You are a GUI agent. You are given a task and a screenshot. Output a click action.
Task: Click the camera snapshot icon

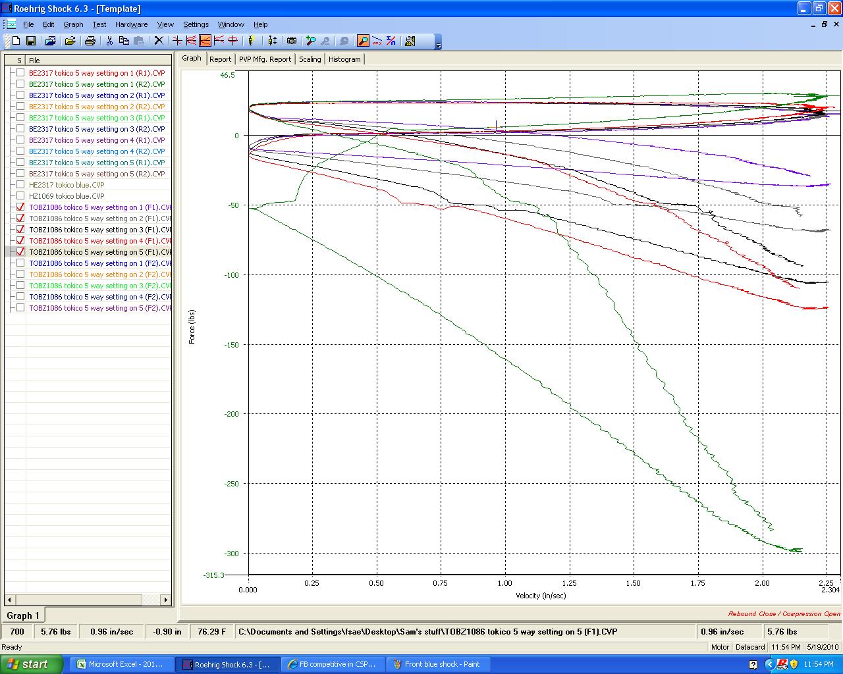click(292, 41)
